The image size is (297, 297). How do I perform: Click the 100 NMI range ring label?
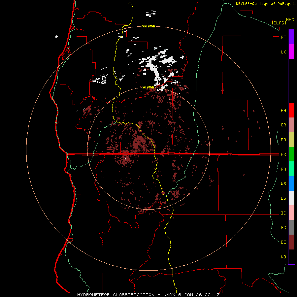pyautogui.click(x=148, y=26)
